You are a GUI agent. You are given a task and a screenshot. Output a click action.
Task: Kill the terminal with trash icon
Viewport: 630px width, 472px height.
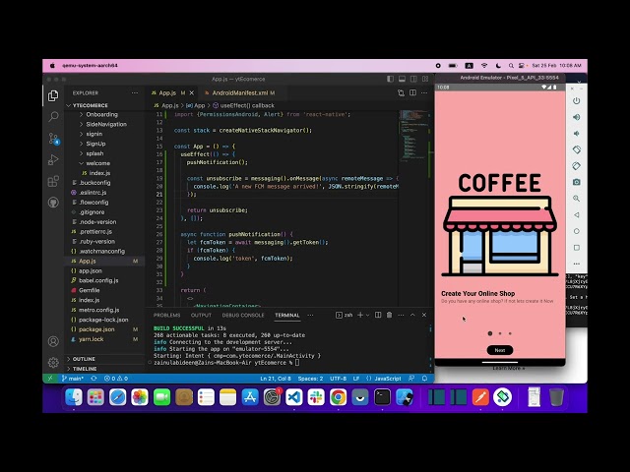(389, 315)
